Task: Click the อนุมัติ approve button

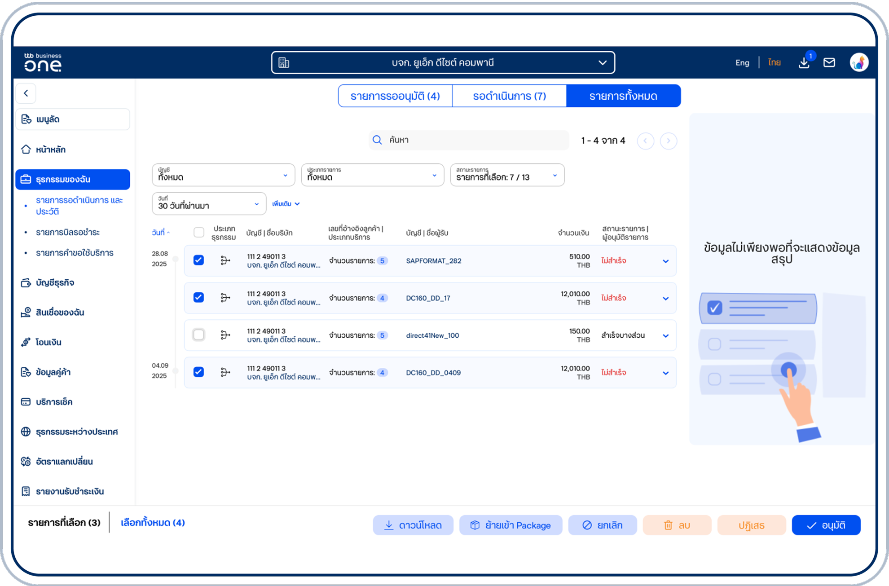Action: point(826,525)
